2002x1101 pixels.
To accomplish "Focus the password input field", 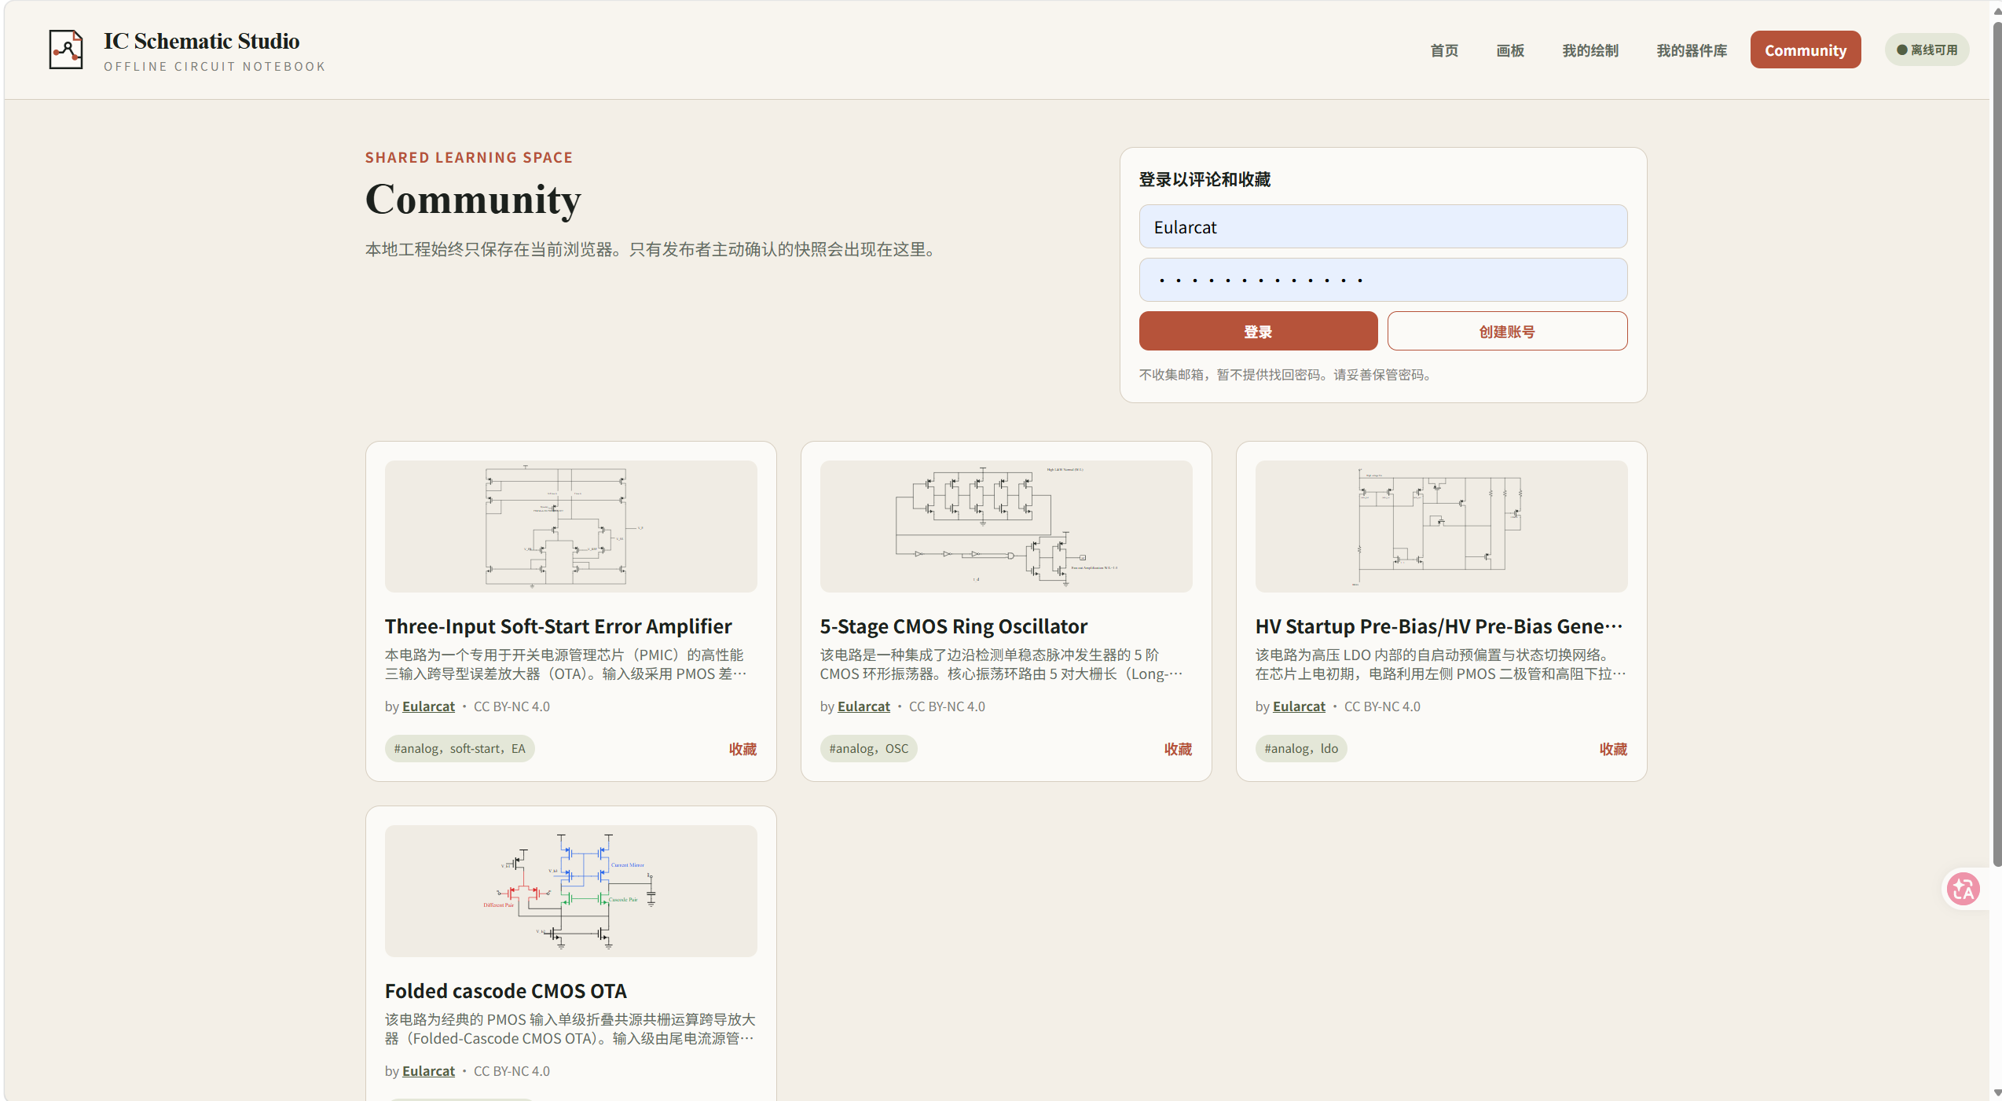I will tap(1383, 280).
